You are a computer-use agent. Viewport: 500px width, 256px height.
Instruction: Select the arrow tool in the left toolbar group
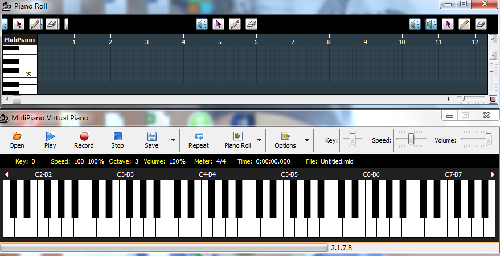[18, 24]
